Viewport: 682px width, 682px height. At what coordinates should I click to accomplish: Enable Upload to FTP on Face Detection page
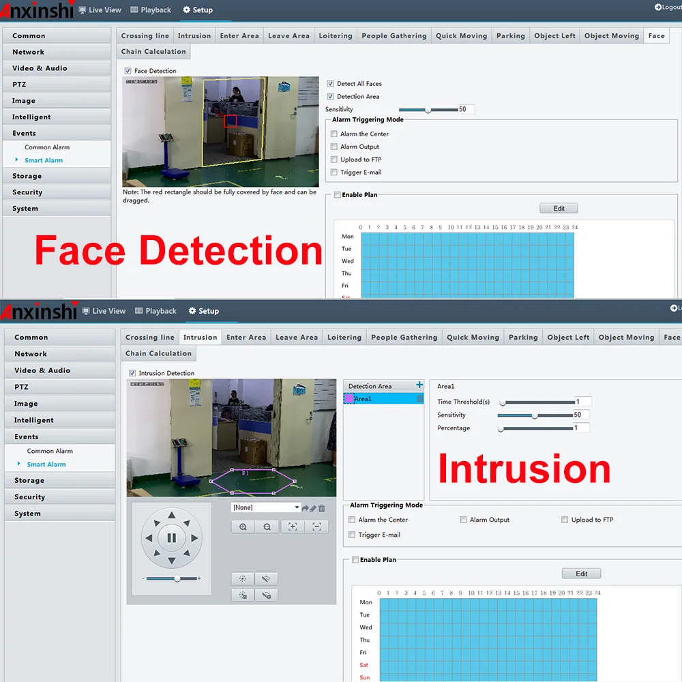[x=334, y=159]
